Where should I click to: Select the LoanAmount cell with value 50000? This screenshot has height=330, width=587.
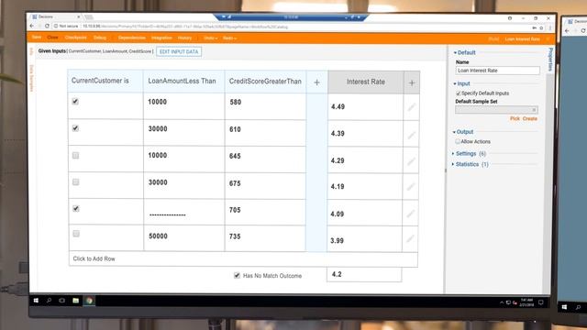tap(183, 238)
